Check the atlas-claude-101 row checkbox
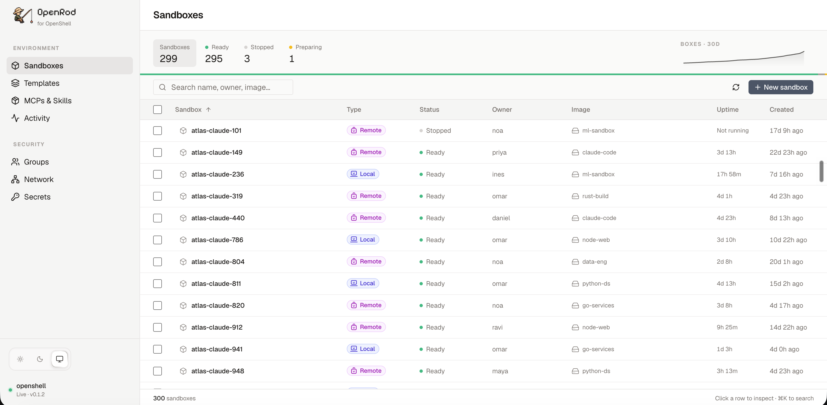Screen dimensions: 827x405 pos(157,131)
